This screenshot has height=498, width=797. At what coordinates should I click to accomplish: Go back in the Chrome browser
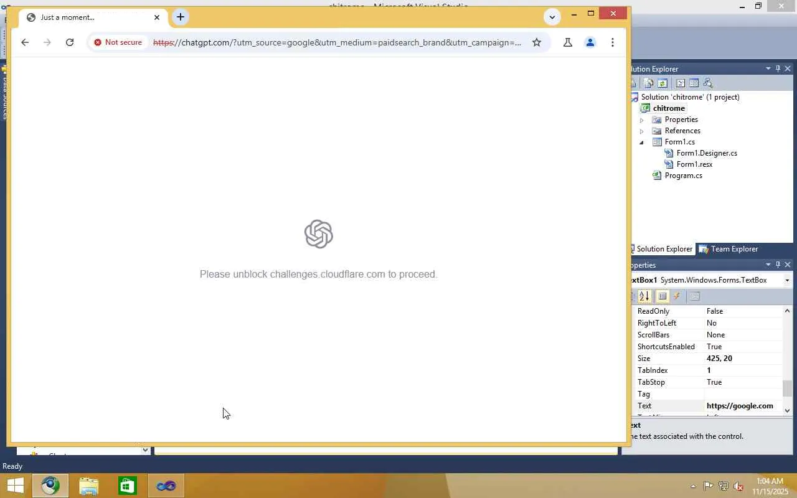click(25, 42)
